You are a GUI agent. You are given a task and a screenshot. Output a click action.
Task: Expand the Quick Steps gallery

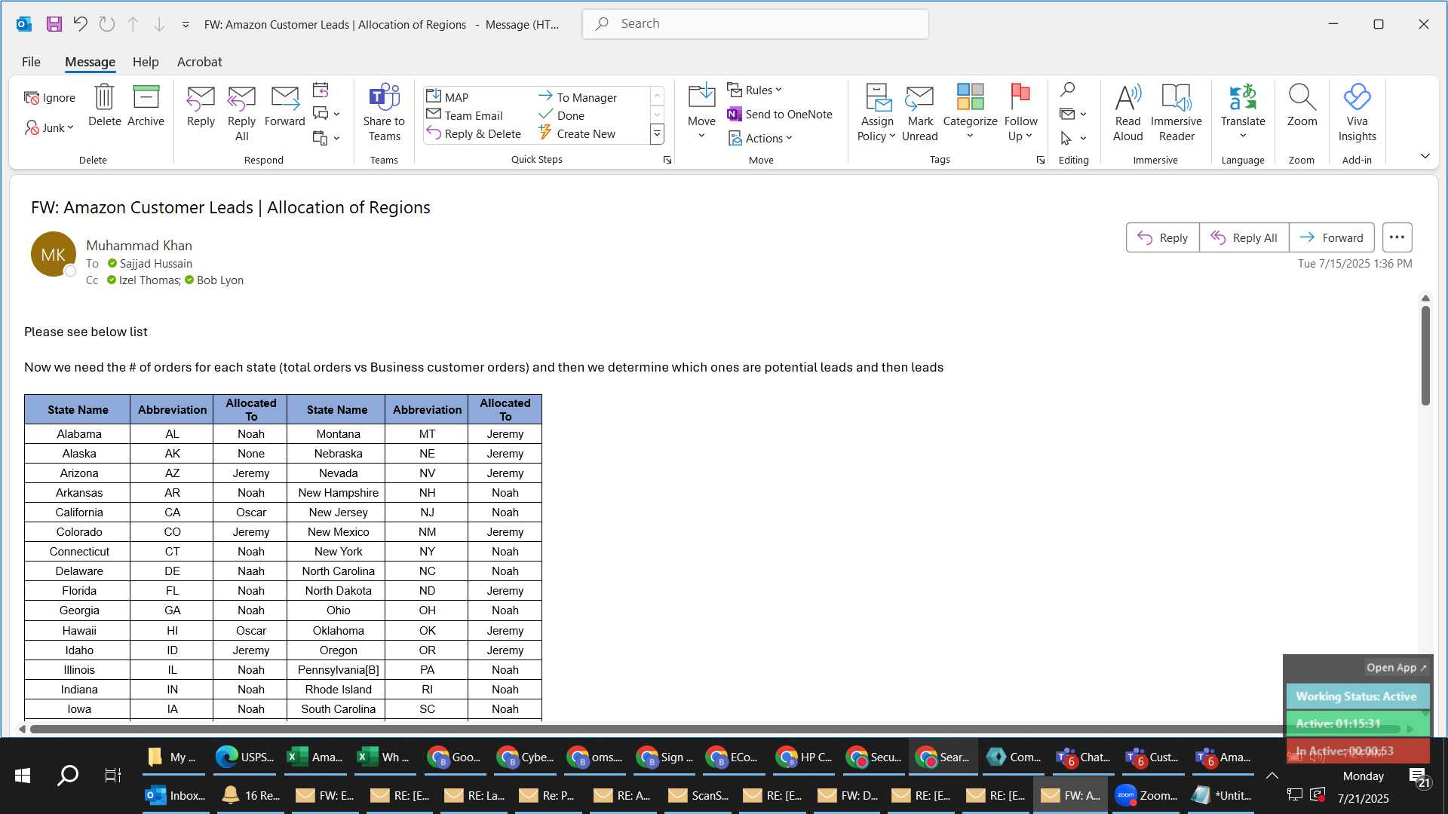coord(657,134)
